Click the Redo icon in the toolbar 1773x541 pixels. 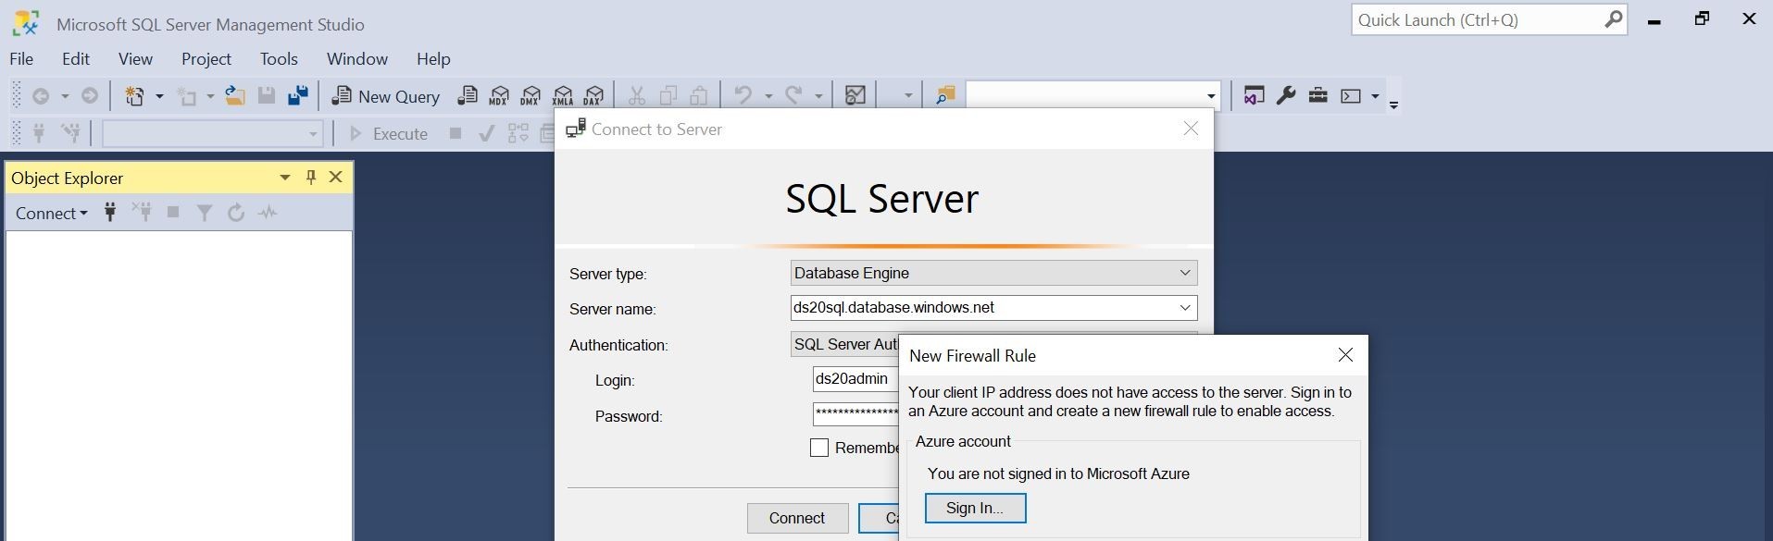(x=793, y=95)
